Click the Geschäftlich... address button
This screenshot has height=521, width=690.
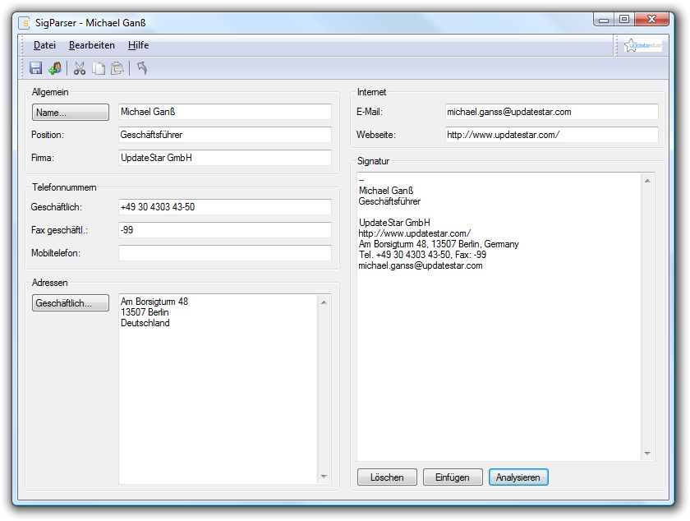[71, 303]
